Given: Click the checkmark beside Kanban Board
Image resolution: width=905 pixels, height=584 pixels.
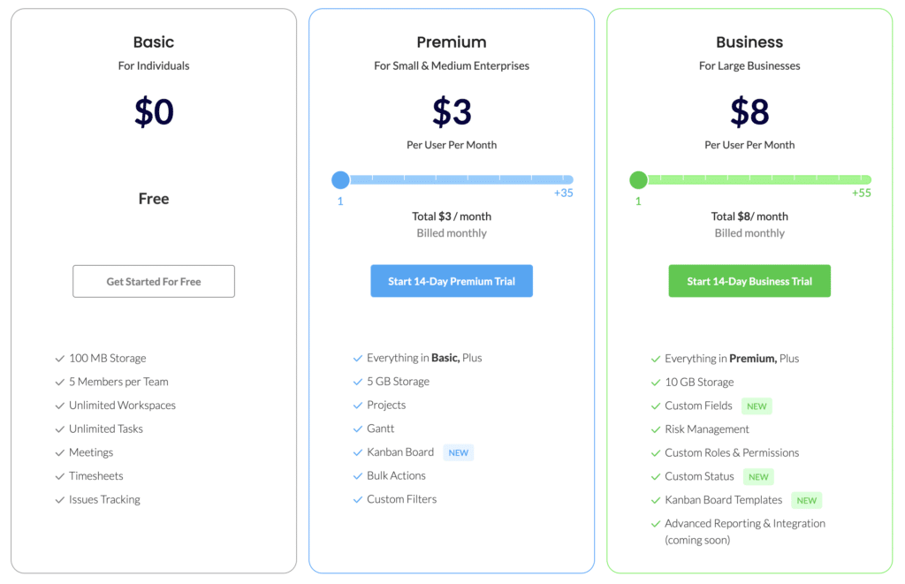Looking at the screenshot, I should [x=358, y=452].
